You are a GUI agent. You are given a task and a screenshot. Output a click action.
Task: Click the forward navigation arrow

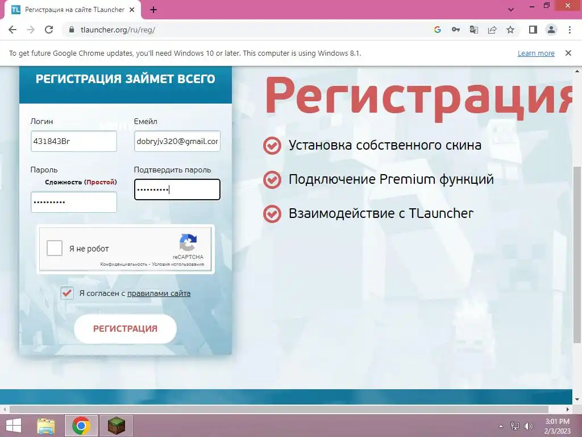coord(31,30)
